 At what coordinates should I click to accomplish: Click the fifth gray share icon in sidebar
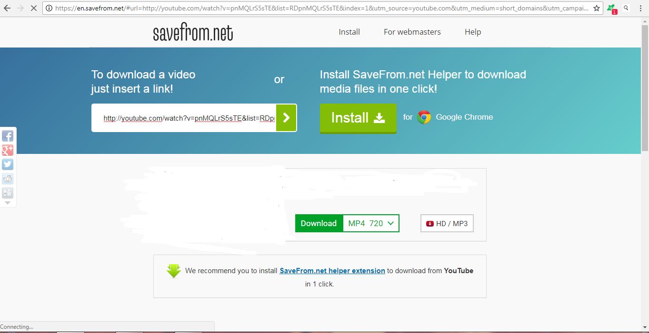[8, 193]
